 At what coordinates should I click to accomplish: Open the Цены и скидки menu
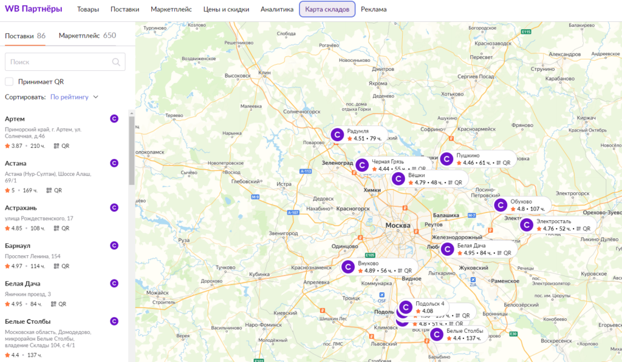pyautogui.click(x=226, y=9)
